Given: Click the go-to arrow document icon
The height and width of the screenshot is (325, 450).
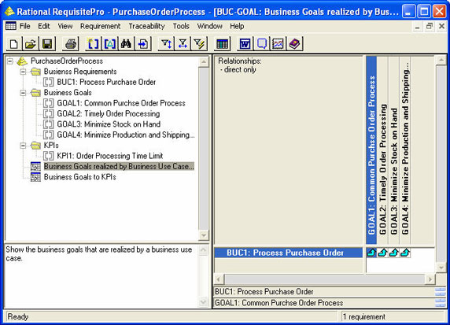Looking at the screenshot, I should (x=143, y=44).
